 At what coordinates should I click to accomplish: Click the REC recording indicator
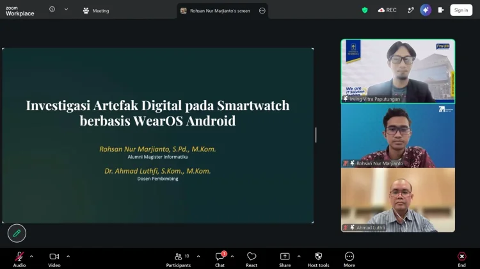point(387,10)
